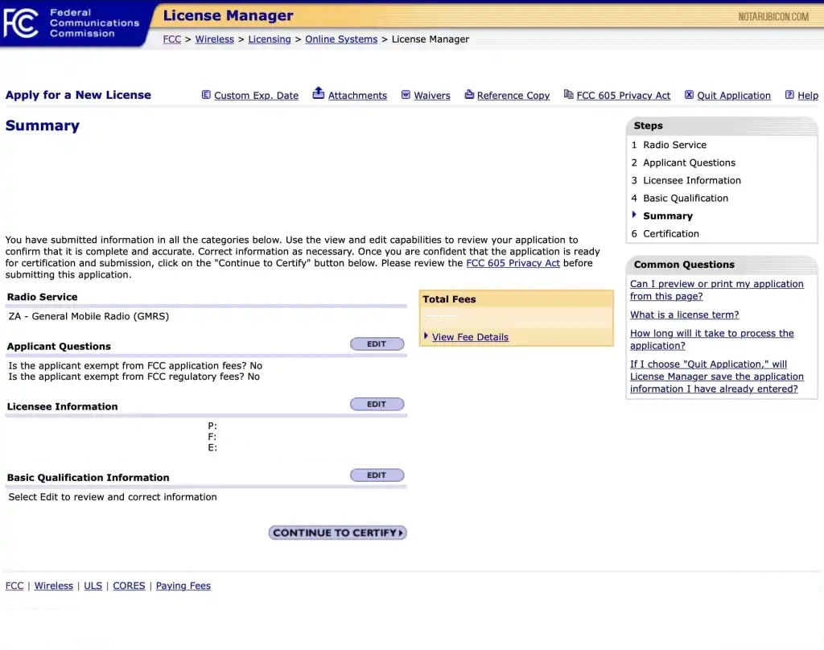The height and width of the screenshot is (650, 824).
Task: Click the FCC logo in header
Action: [x=21, y=23]
